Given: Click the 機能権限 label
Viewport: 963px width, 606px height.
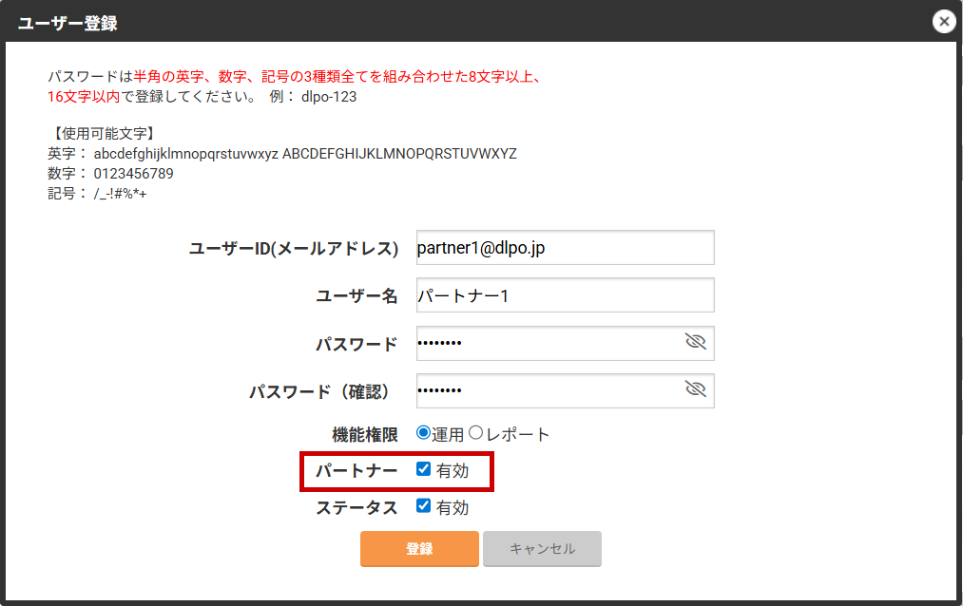Looking at the screenshot, I should (x=365, y=435).
